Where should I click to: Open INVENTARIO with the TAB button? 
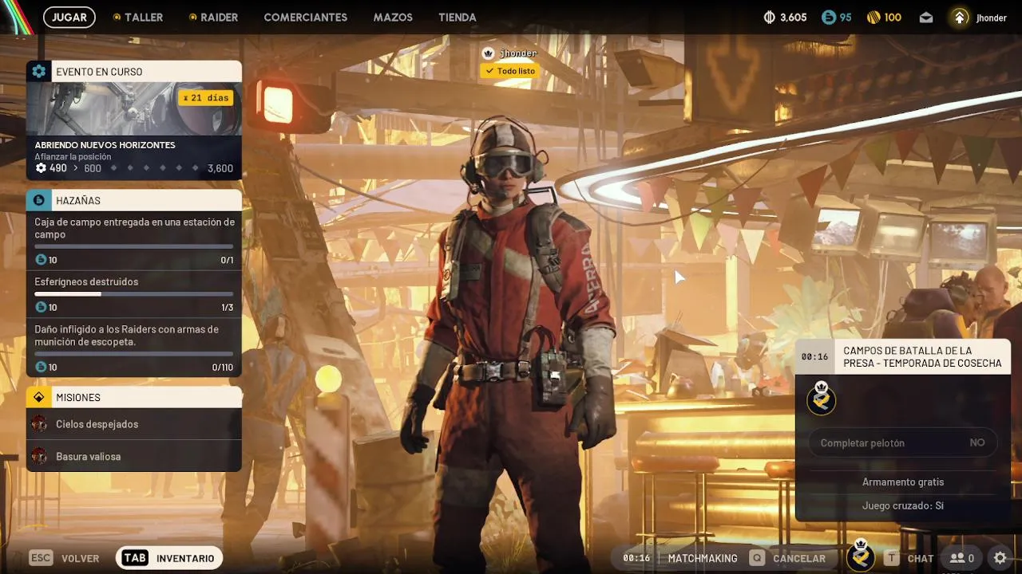169,558
